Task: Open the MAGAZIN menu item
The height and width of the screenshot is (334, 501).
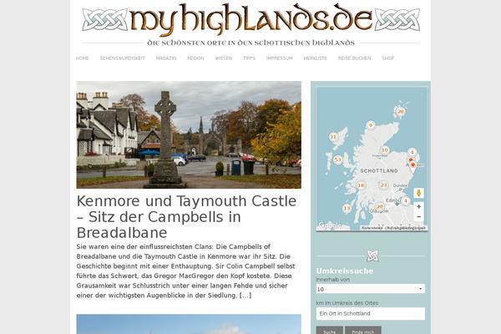Action: (x=166, y=58)
